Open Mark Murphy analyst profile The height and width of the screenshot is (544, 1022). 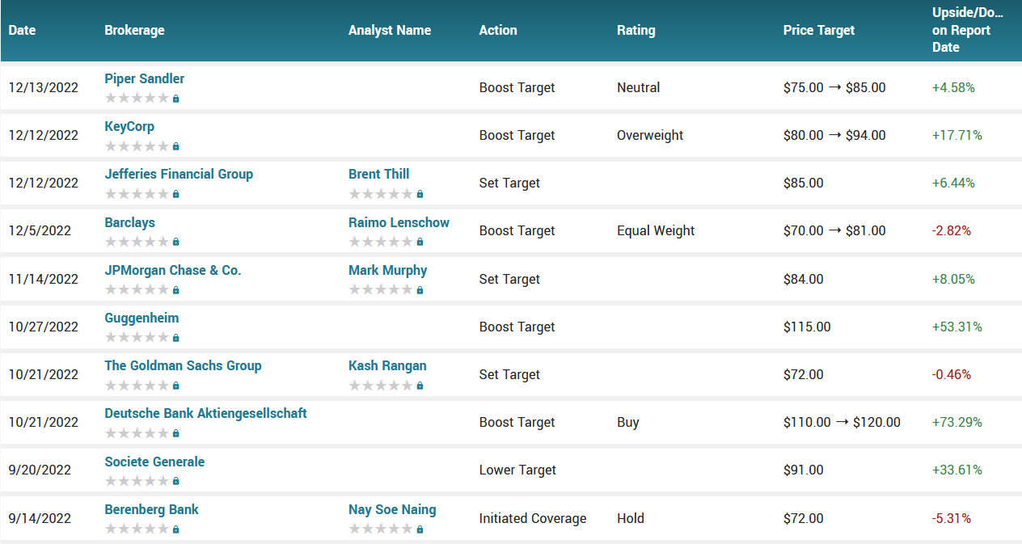tap(387, 270)
